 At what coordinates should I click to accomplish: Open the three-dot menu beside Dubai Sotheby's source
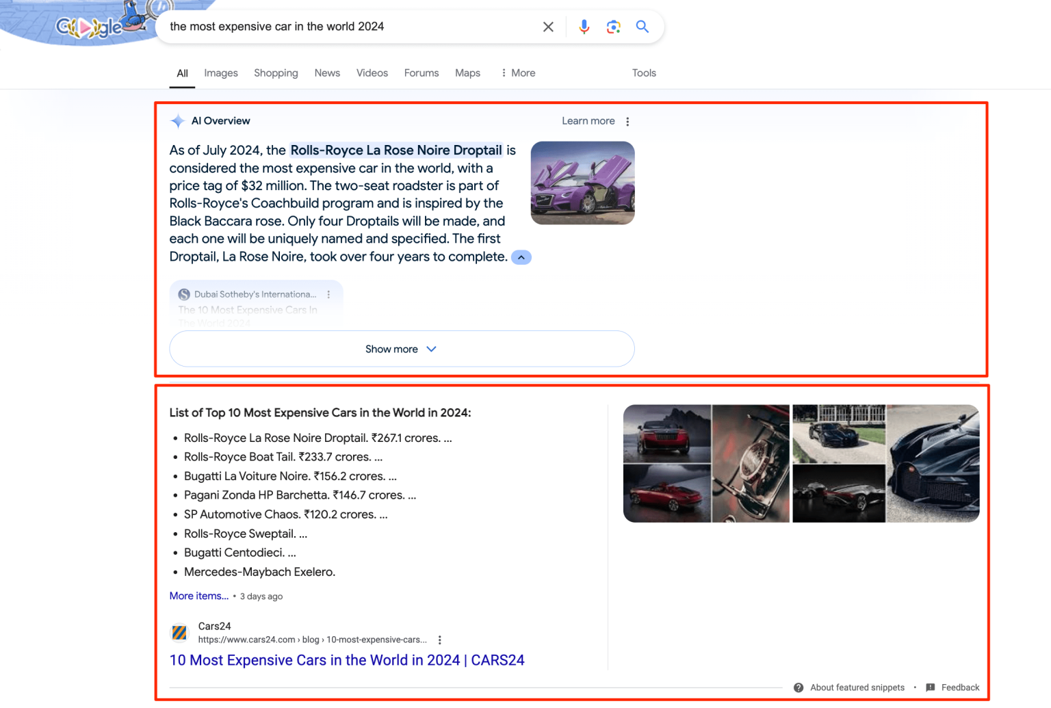328,294
